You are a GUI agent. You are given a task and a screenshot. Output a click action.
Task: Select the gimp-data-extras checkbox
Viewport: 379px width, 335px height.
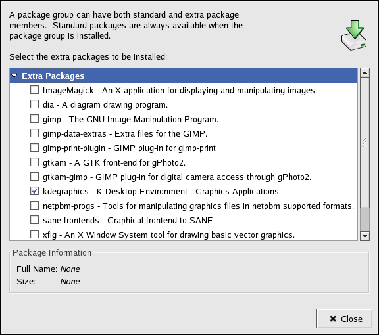[x=35, y=133]
